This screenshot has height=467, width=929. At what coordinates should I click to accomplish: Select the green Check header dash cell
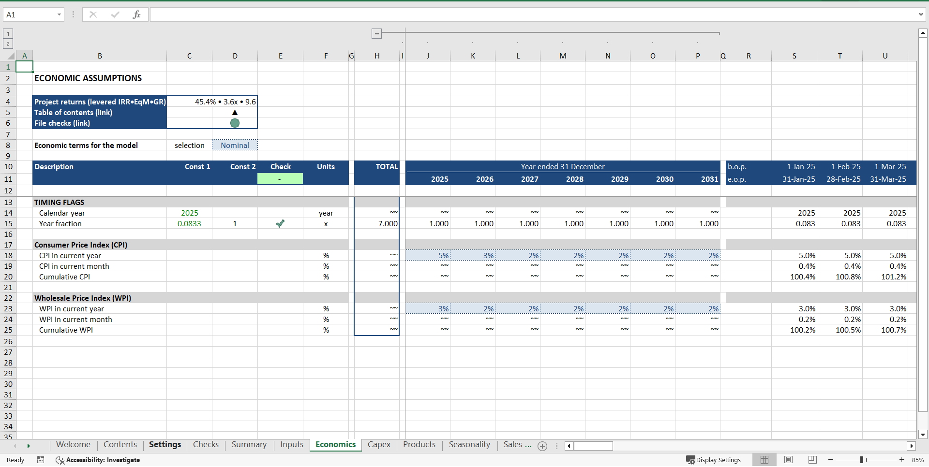(x=280, y=179)
